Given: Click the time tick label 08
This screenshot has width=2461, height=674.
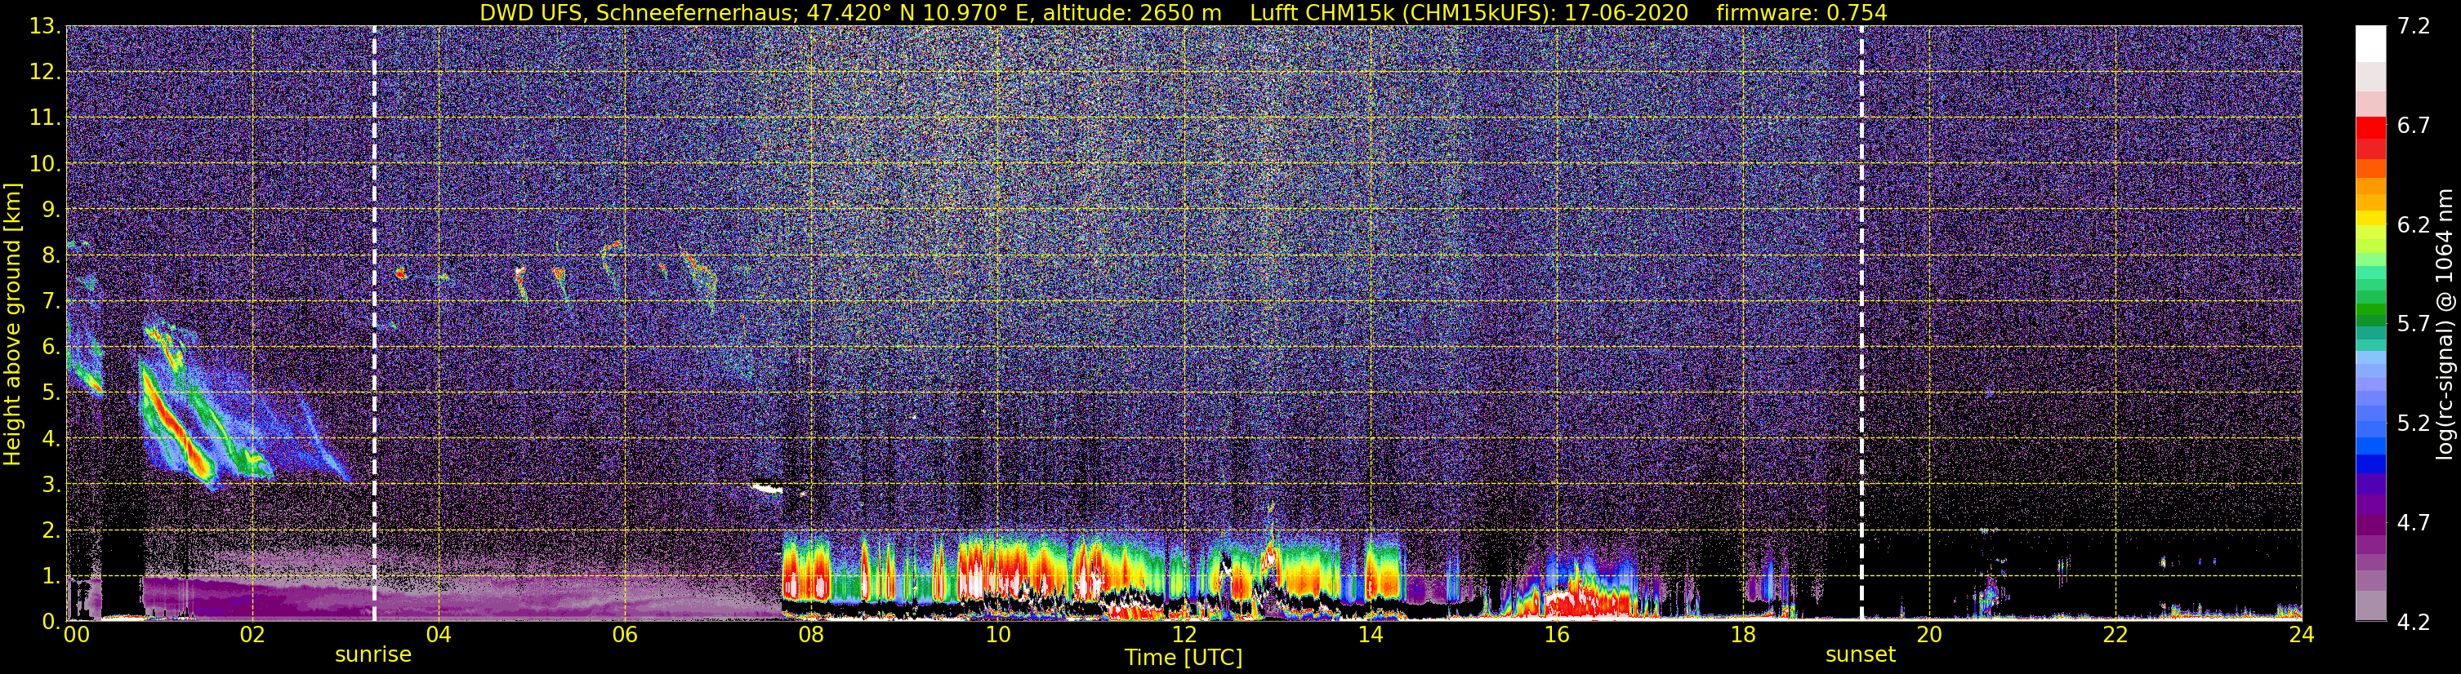Looking at the screenshot, I should coord(811,635).
